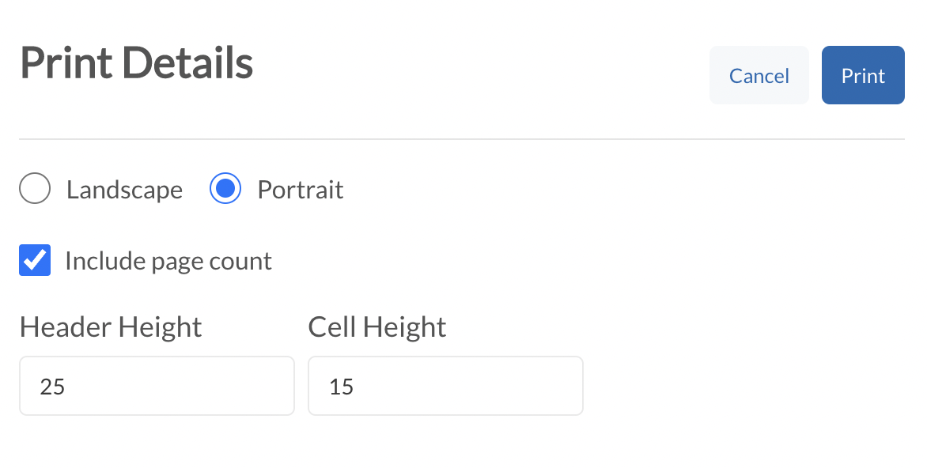Click the Include page count label text
927x468 pixels.
pos(168,261)
